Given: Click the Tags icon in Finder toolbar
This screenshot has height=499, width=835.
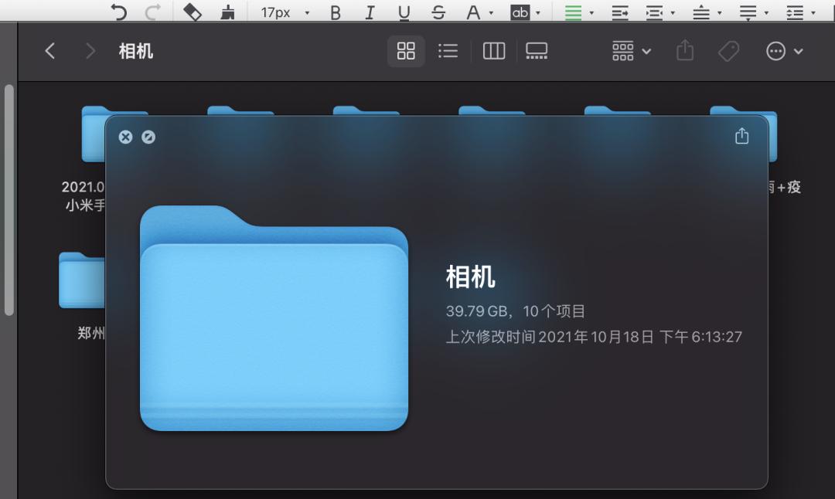Looking at the screenshot, I should 728,51.
